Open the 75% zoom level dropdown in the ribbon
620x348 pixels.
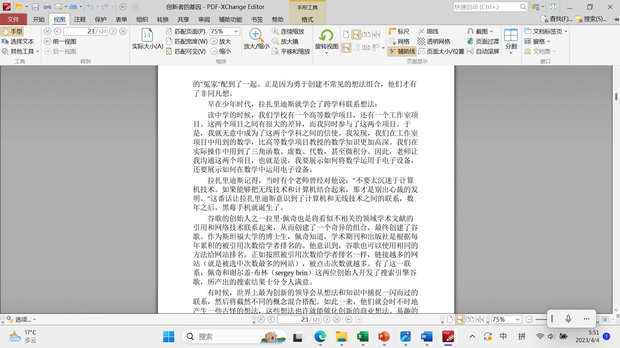pos(236,31)
